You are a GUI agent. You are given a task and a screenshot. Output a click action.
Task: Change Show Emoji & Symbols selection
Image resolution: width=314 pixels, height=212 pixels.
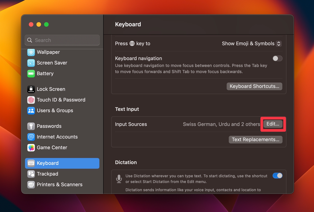251,43
